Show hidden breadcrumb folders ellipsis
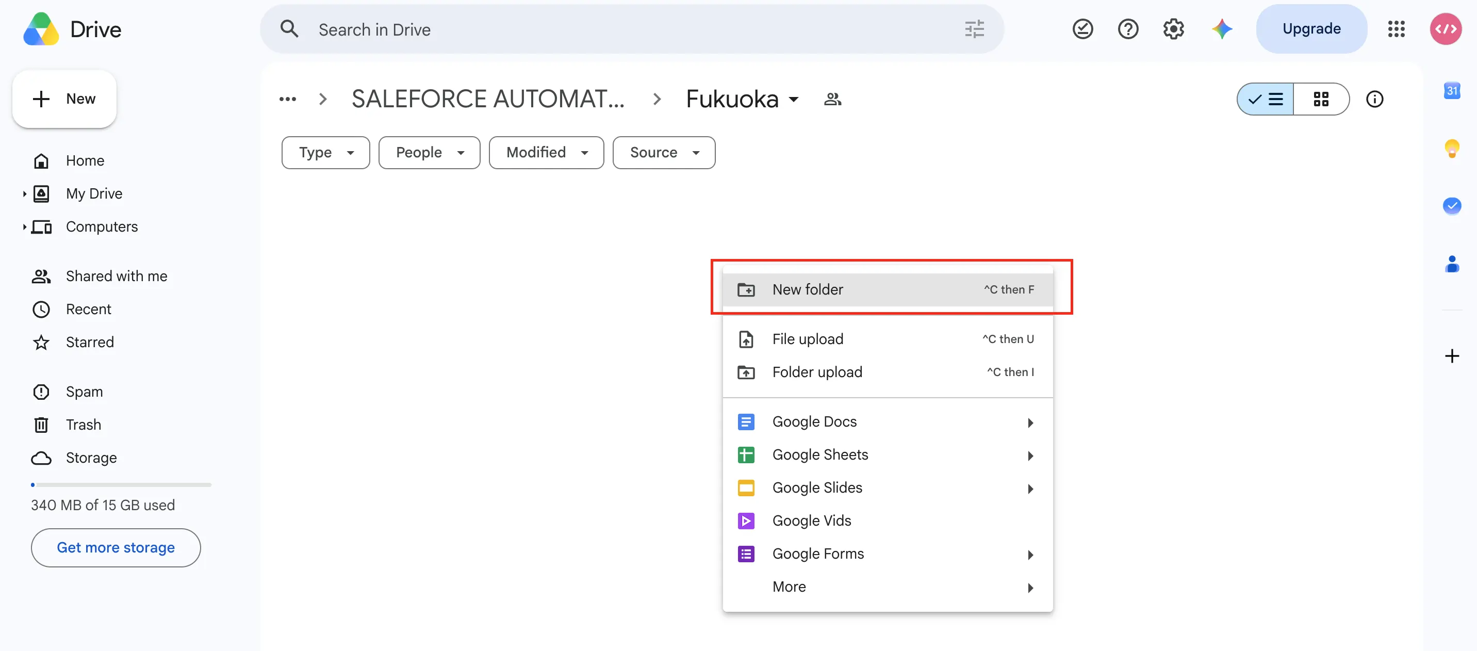Image resolution: width=1477 pixels, height=651 pixels. click(287, 99)
